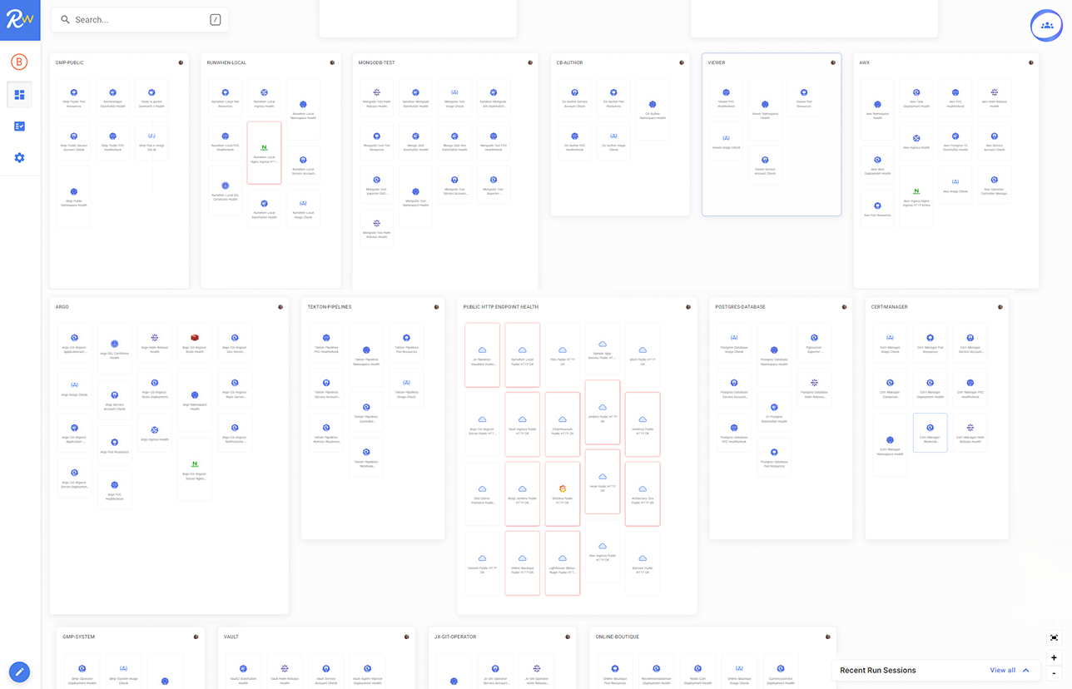This screenshot has width=1072, height=689.
Task: Select the PUBLIC HTTP ENDPOINT HEALTH group title
Action: pos(501,307)
